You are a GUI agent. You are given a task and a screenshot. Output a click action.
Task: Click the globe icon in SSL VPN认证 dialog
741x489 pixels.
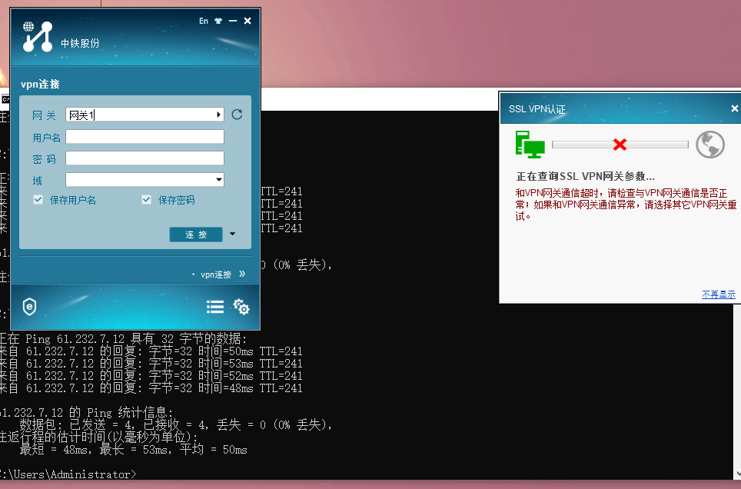pos(709,145)
